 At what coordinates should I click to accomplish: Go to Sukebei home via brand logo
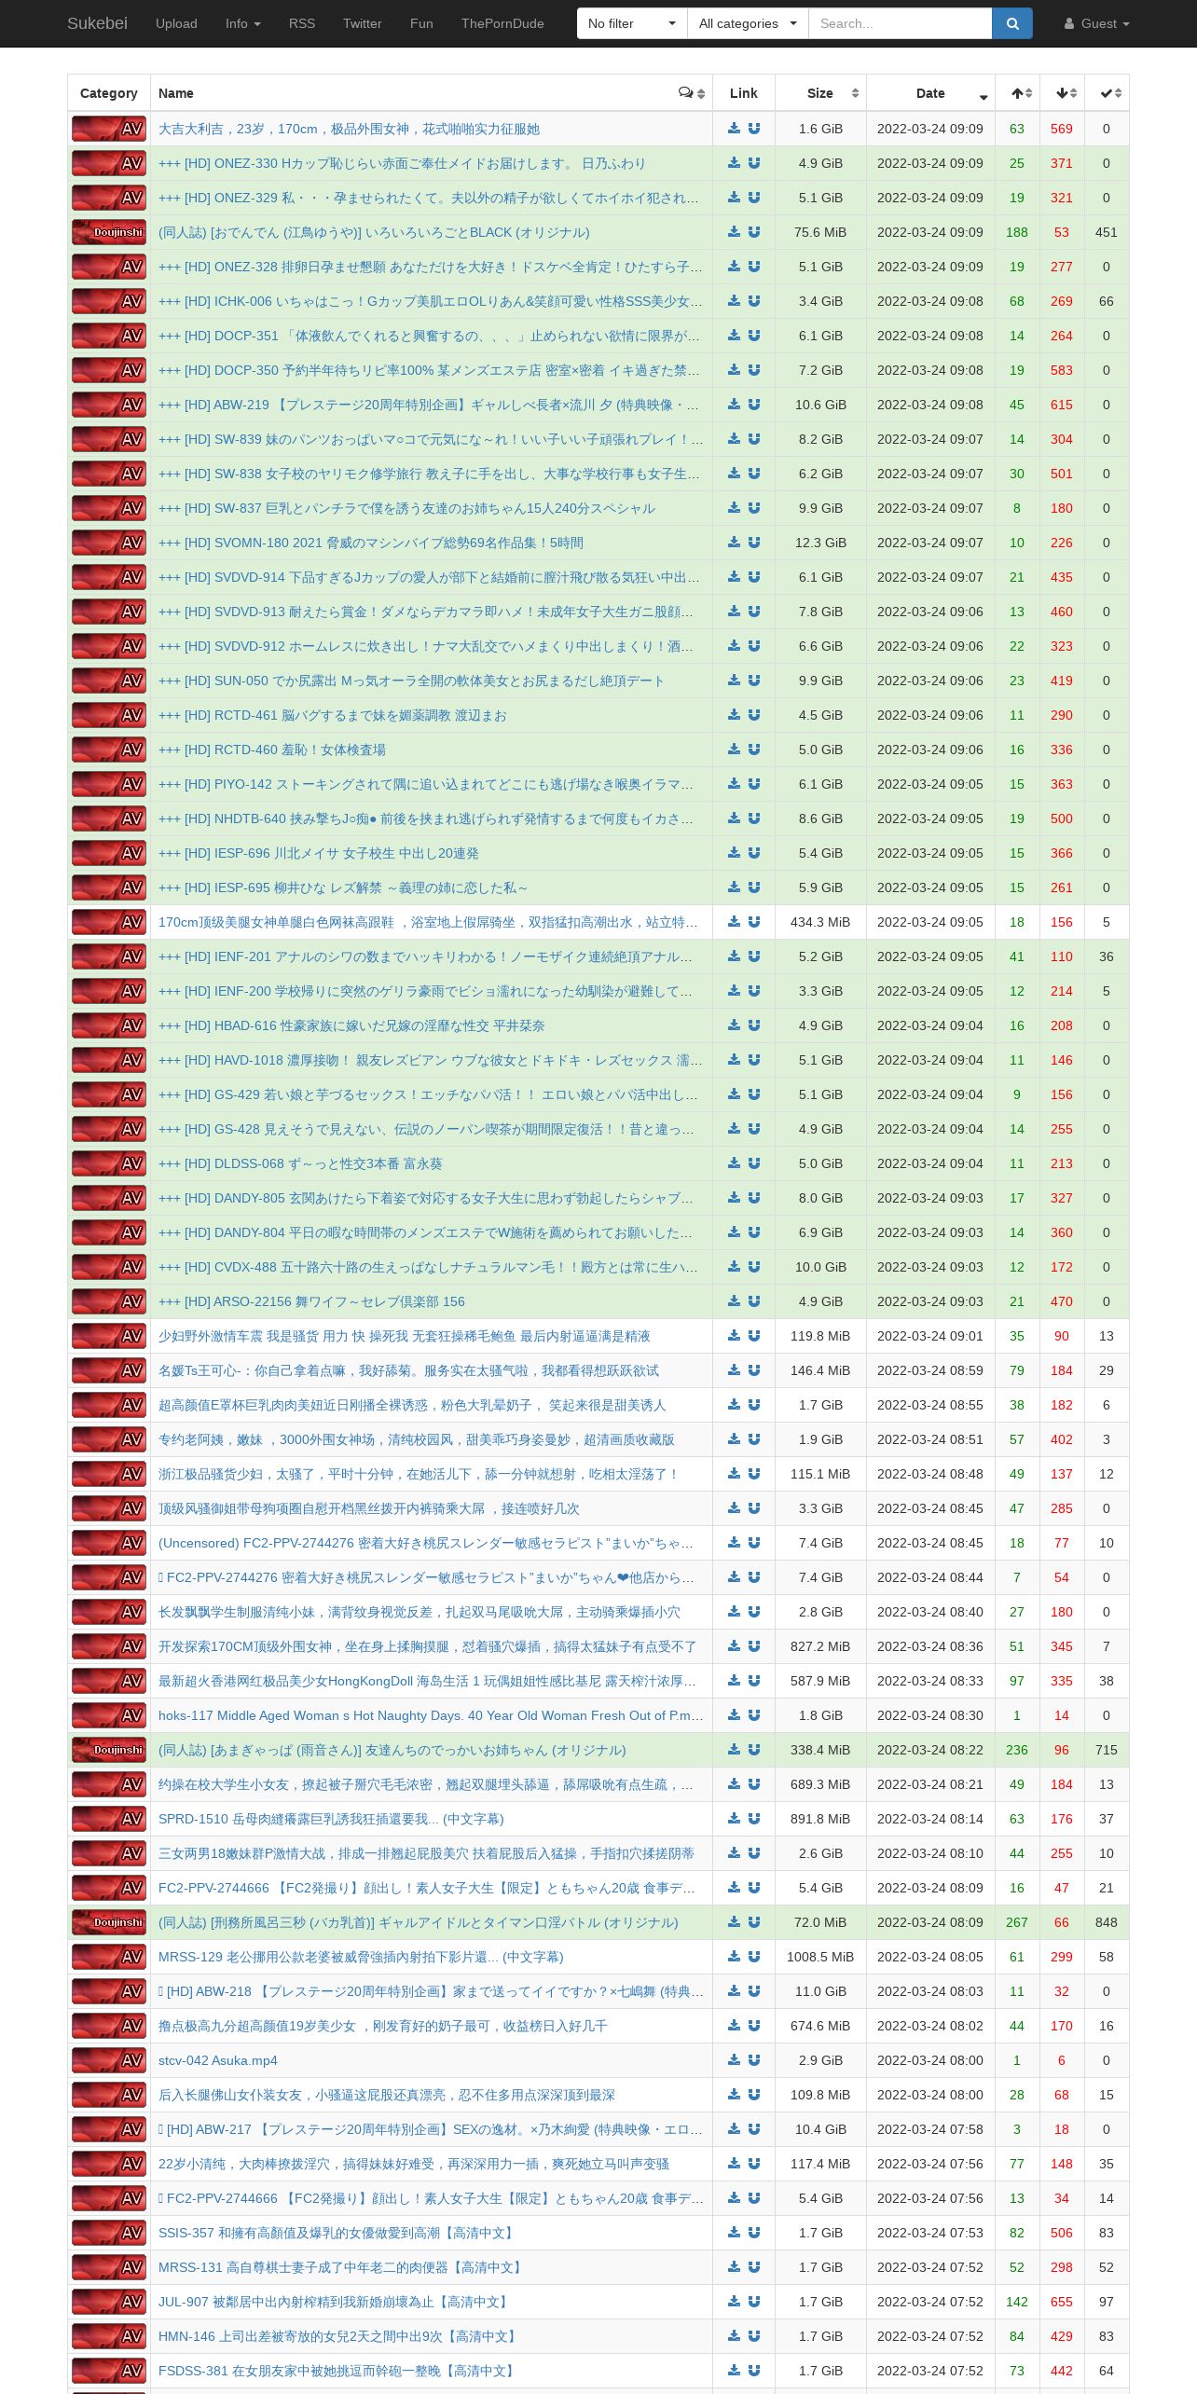(97, 23)
